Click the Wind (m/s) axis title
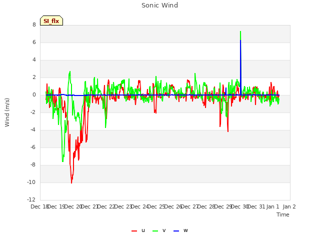Screen dimensions: 320x240 (x=7, y=112)
